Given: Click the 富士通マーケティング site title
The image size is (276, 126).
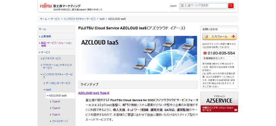Looking at the screenshot, I should 67,6.
